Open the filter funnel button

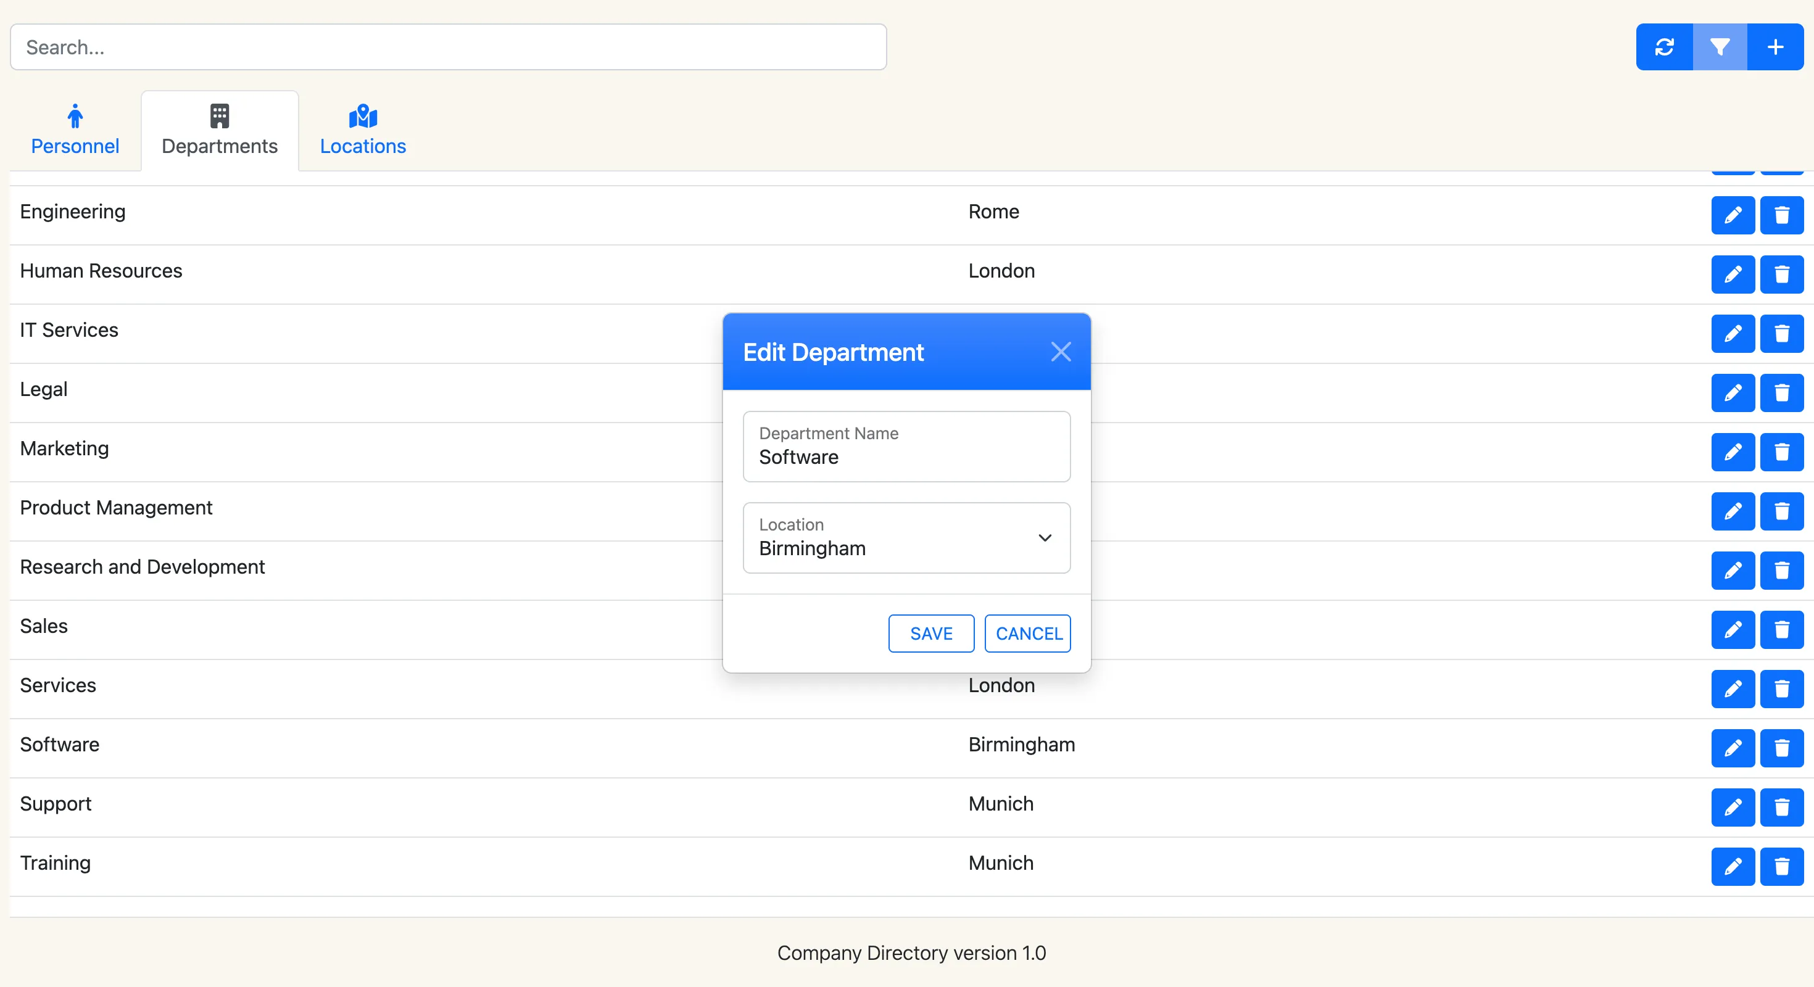tap(1720, 47)
